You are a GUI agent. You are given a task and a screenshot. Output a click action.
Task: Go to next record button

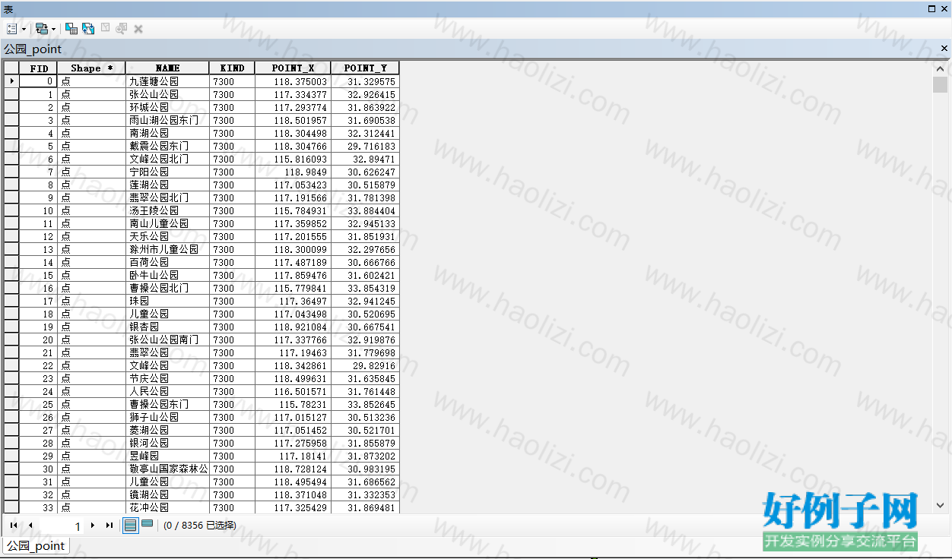(x=93, y=525)
